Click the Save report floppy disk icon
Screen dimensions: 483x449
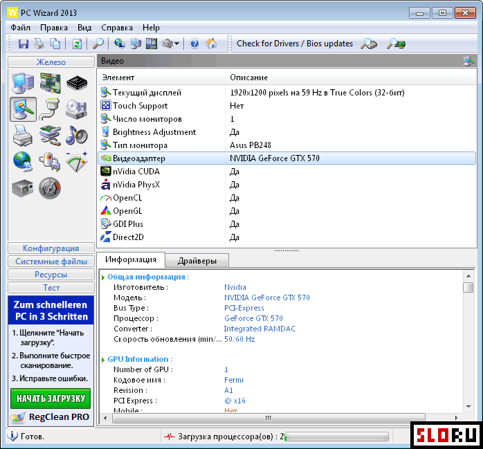pyautogui.click(x=24, y=44)
